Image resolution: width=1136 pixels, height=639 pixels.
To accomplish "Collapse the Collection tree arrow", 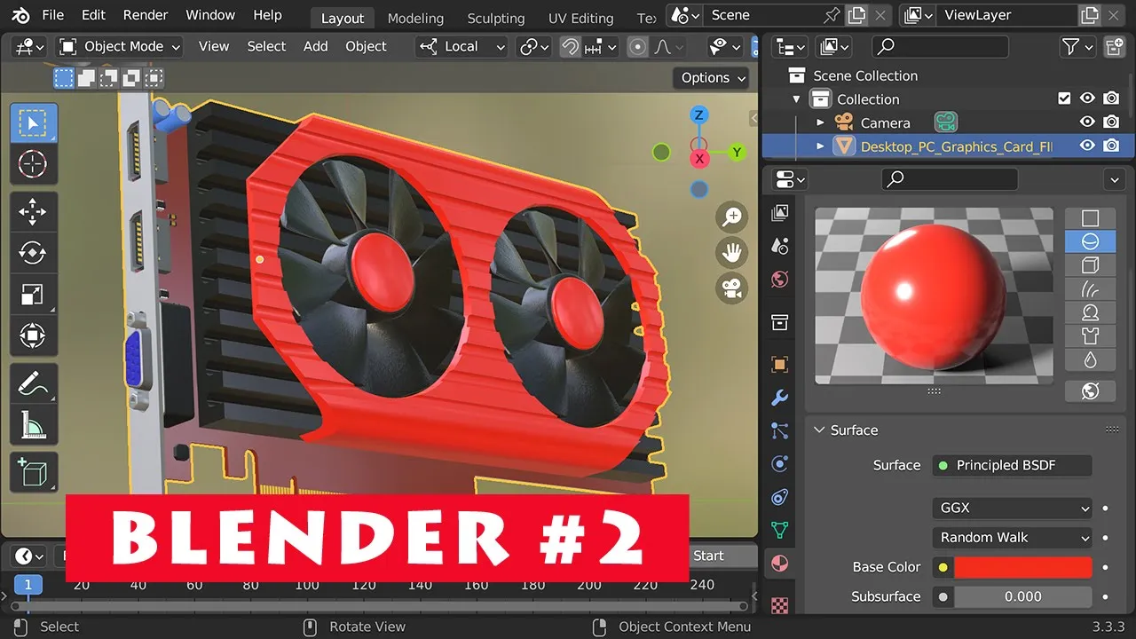I will coord(796,99).
